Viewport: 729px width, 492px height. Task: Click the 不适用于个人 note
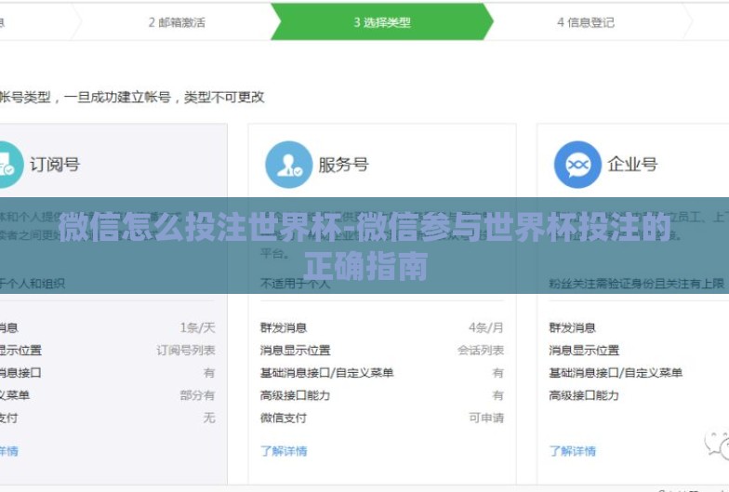tap(295, 283)
